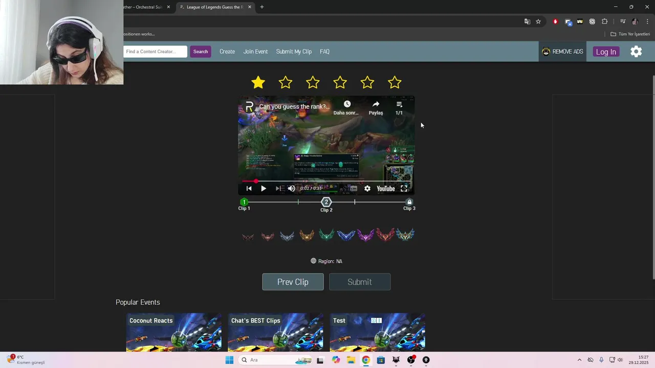Open File Explorer from the taskbar
This screenshot has width=655, height=368.
coord(351,360)
